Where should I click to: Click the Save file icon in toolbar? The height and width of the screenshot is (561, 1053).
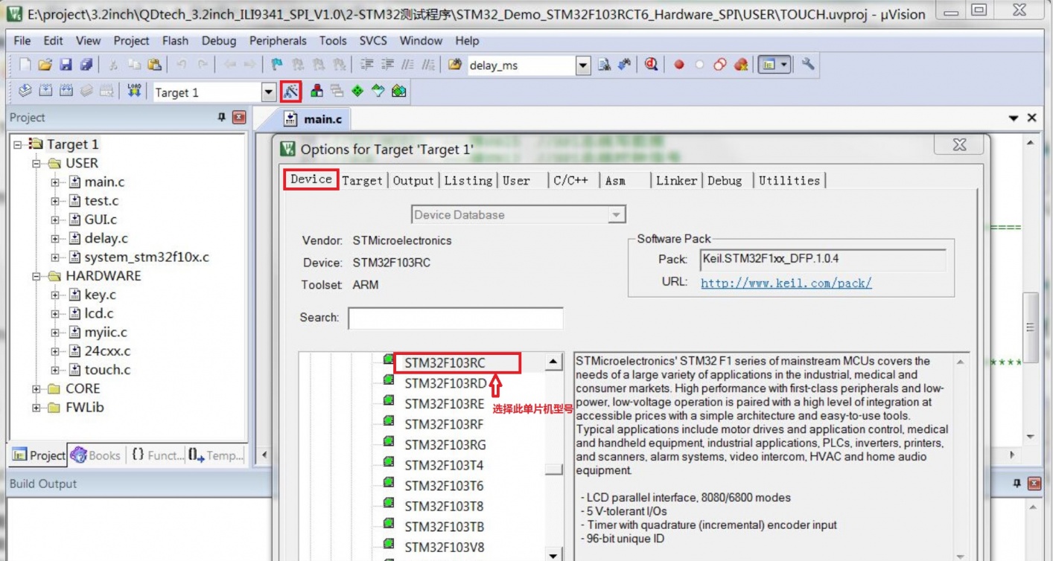[x=66, y=65]
